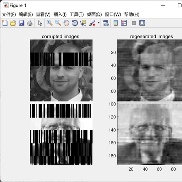This screenshot has height=182, width=182.
Task: Activate the Zoom Out magnifier tool
Action: (58, 23)
